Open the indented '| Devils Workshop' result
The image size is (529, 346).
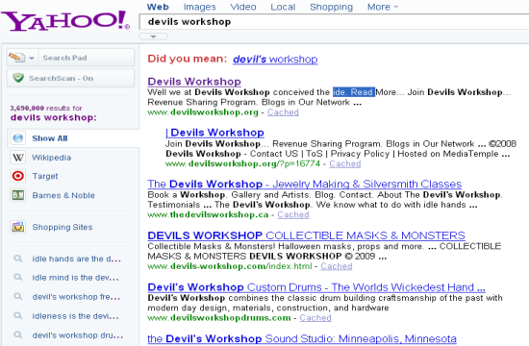(214, 133)
